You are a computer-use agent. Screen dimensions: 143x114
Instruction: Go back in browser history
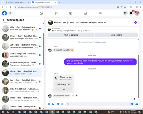(x=3, y=7)
